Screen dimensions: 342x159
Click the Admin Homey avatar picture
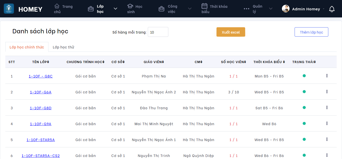pyautogui.click(x=286, y=9)
